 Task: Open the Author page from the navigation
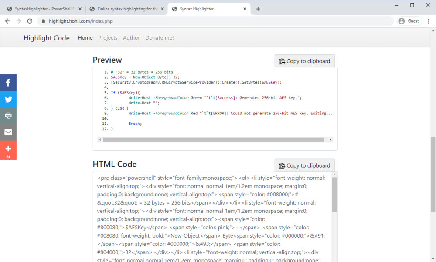click(131, 38)
